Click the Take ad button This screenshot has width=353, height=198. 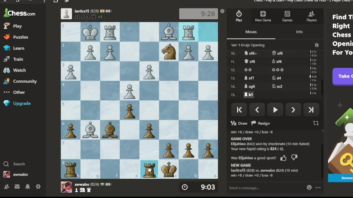coord(343,76)
